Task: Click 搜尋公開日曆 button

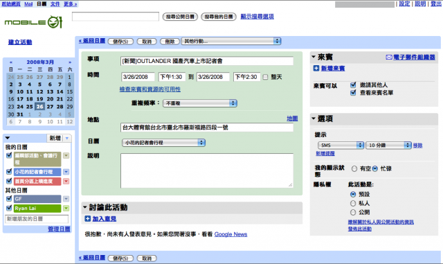Action: (x=180, y=17)
